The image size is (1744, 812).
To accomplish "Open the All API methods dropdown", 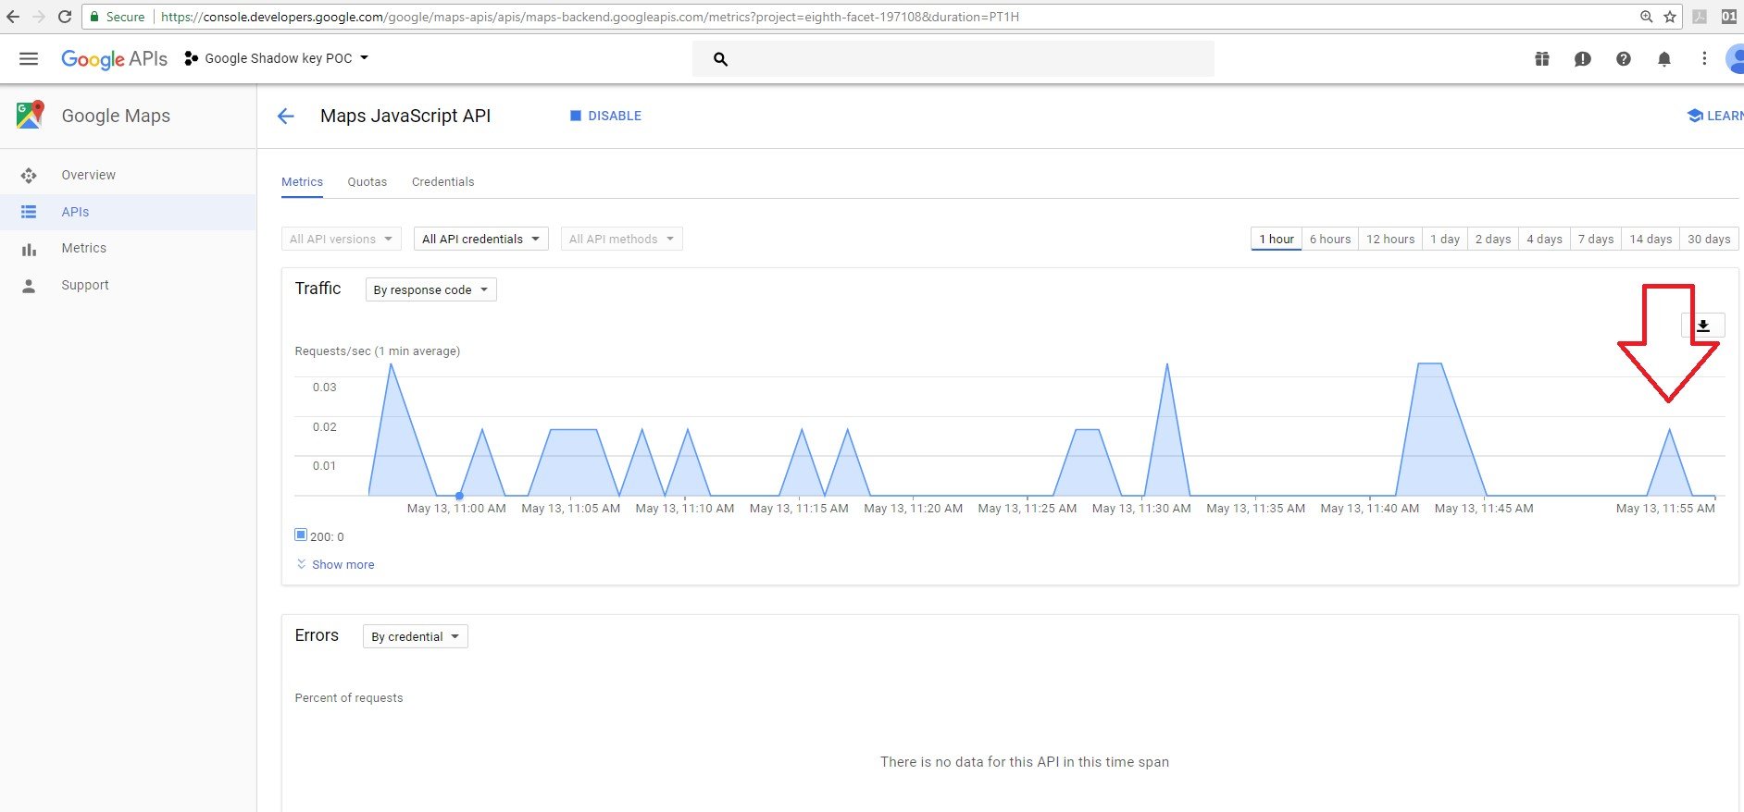I will tap(622, 239).
